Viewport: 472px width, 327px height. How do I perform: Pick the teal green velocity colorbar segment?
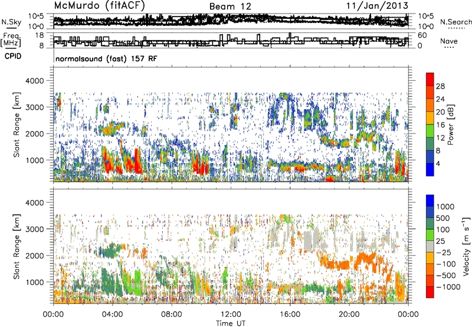[430, 224]
